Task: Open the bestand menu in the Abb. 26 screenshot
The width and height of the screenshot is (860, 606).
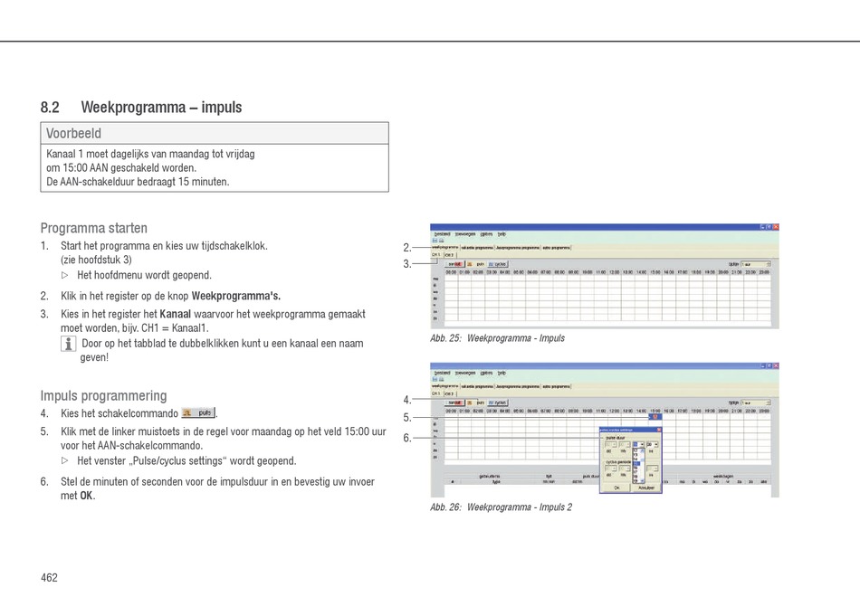Action: pyautogui.click(x=442, y=373)
